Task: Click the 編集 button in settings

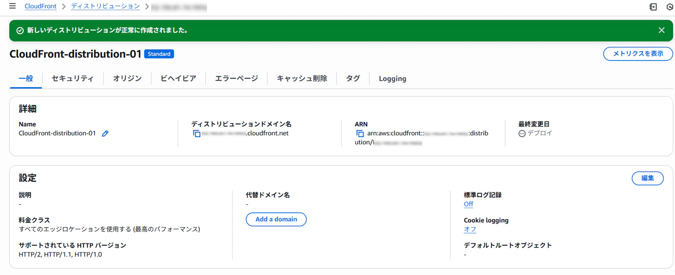Action: click(x=647, y=178)
